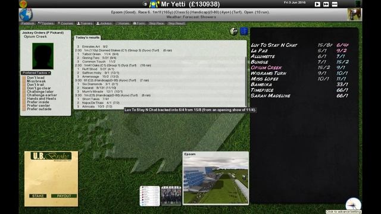Open the horse portrait in header corner

(354, 14)
